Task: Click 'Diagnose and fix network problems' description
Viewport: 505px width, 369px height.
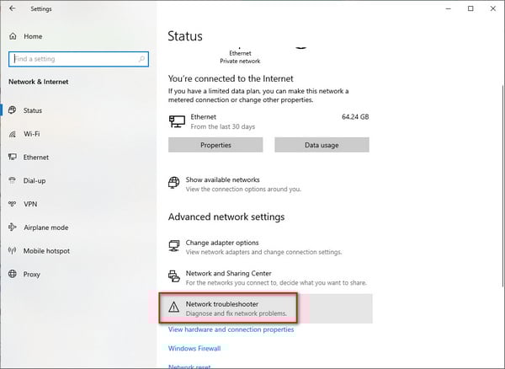Action: point(236,313)
